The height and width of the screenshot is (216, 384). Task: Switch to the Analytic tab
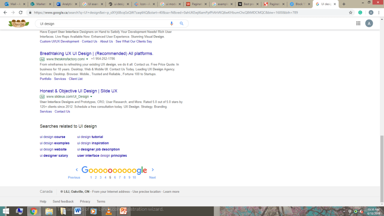pos(67,4)
